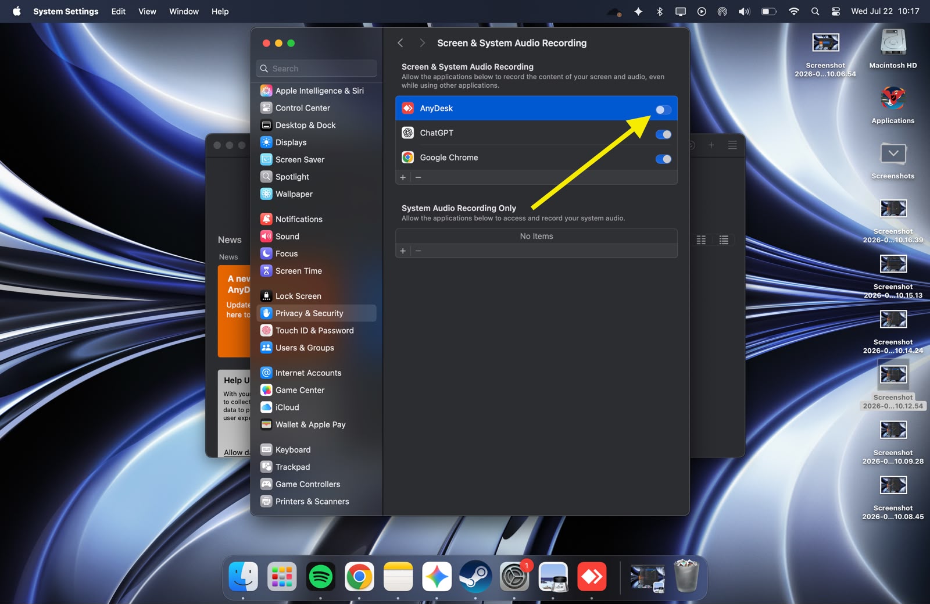Viewport: 930px width, 604px height.
Task: Open Keyboard settings
Action: point(316,450)
